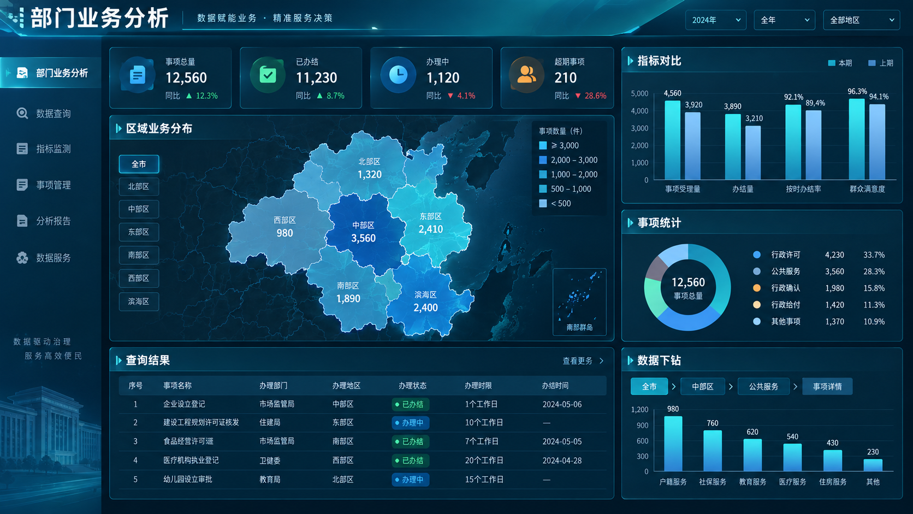Click the 超期事项 people icon

[x=527, y=74]
